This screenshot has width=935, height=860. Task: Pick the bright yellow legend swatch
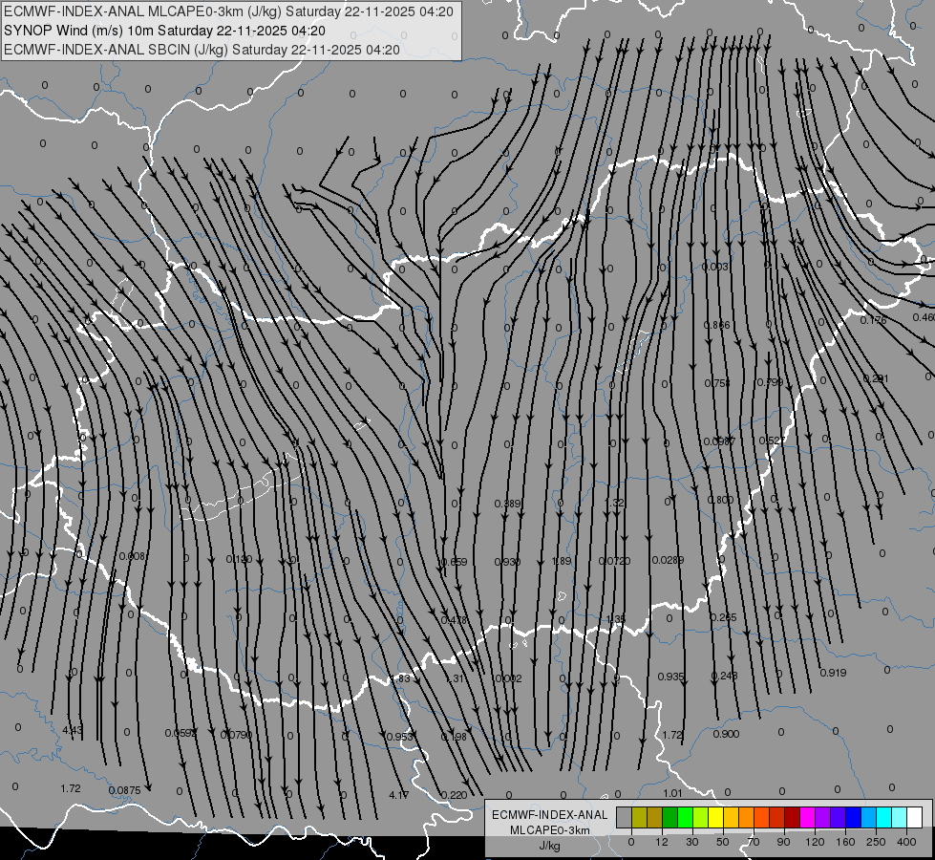715,817
